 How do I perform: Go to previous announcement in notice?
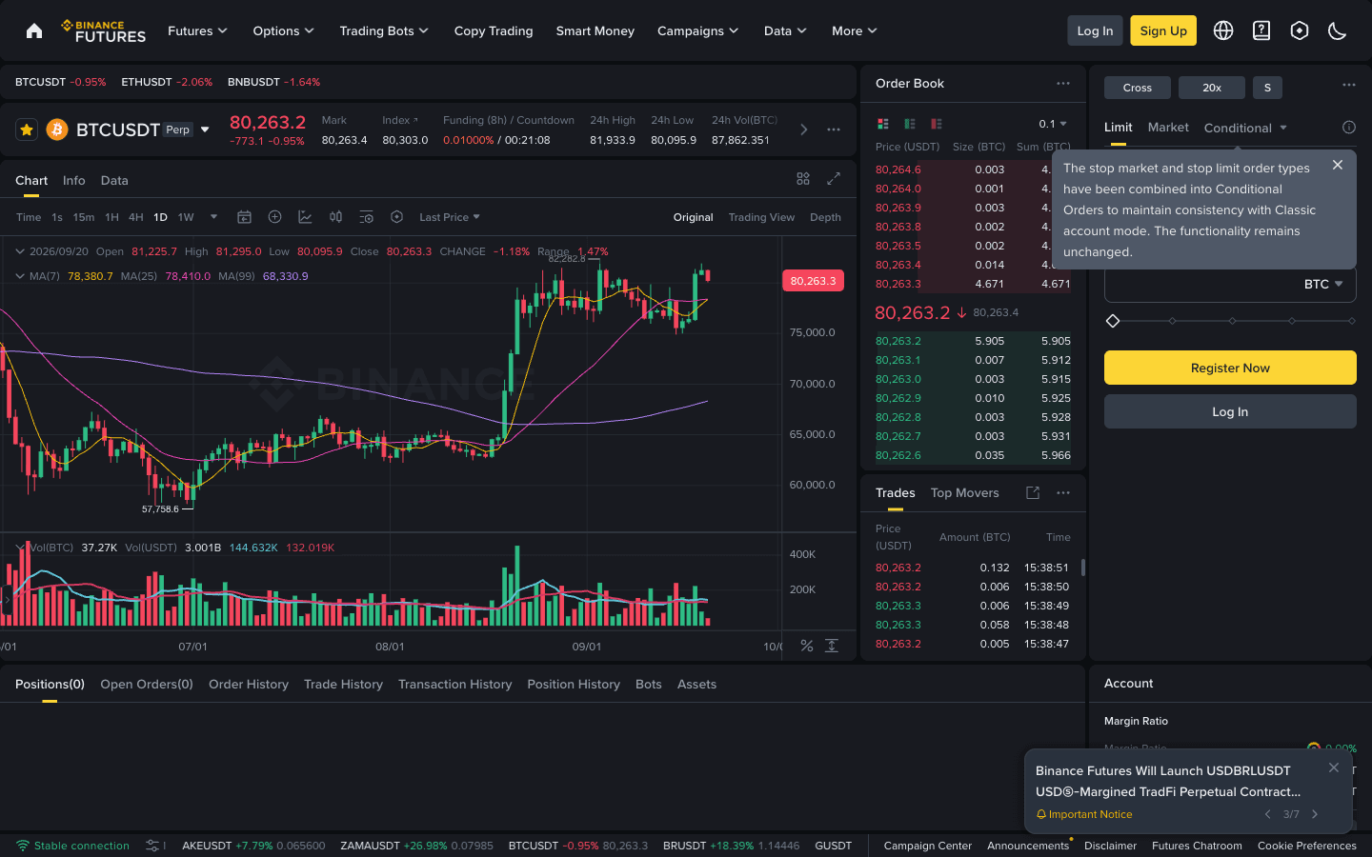pos(1268,814)
